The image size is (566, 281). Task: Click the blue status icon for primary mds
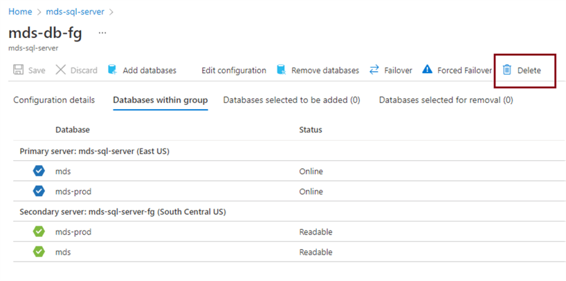[39, 171]
